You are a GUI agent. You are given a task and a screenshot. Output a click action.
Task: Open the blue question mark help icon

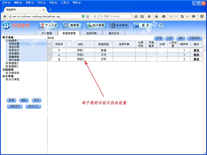pos(161,26)
